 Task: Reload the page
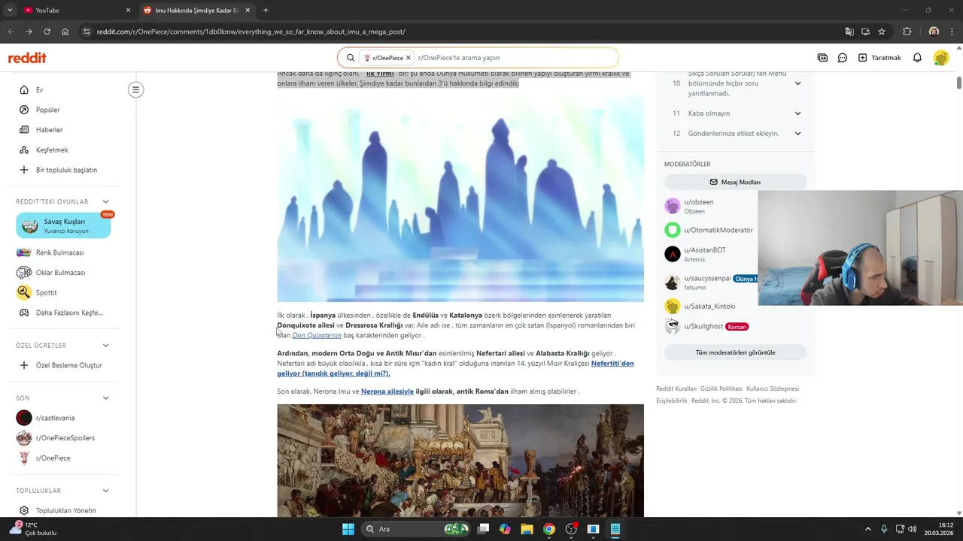pos(47,32)
